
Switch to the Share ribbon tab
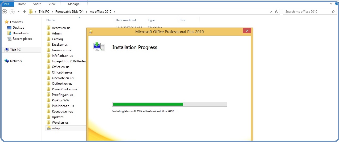(37, 4)
